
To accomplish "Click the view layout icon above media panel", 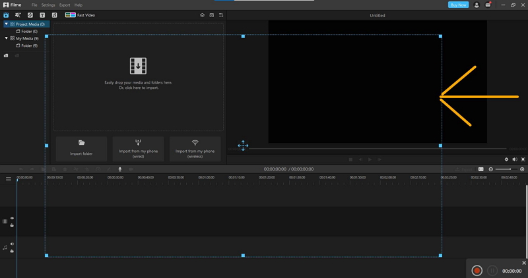I will pos(211,15).
